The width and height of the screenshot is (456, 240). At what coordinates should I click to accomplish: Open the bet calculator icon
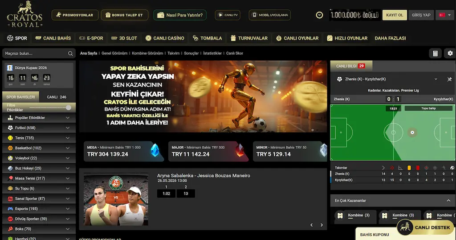tap(435, 53)
